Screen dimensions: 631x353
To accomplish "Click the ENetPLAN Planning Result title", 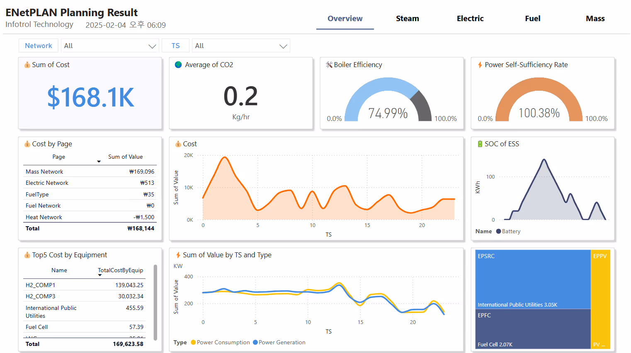I will coord(72,12).
